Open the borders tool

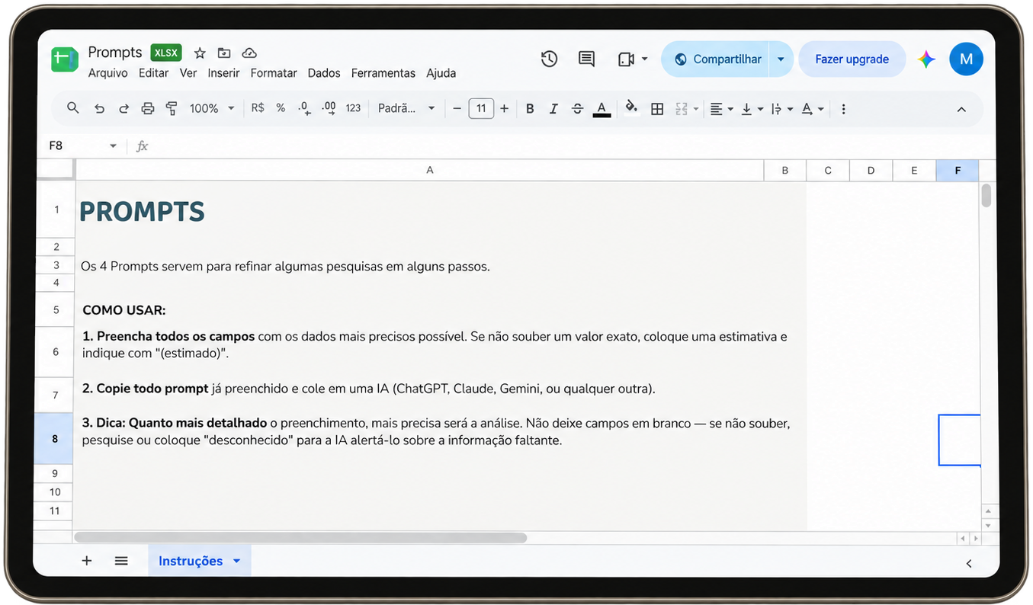tap(657, 109)
